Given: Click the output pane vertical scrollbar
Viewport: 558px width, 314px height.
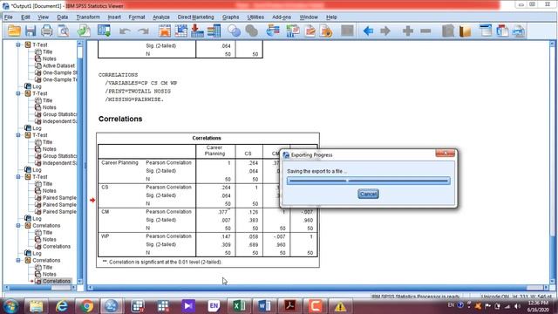Looking at the screenshot, I should 553,162.
